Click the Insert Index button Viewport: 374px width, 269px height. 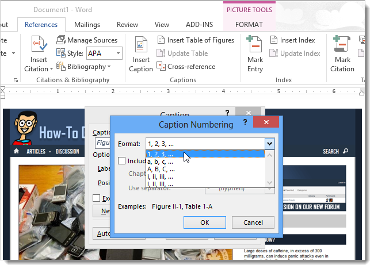(293, 40)
